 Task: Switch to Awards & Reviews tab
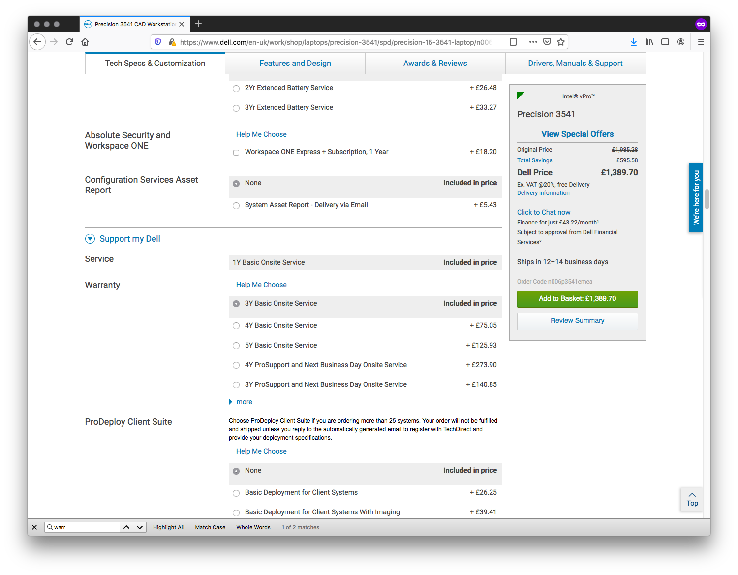click(435, 63)
